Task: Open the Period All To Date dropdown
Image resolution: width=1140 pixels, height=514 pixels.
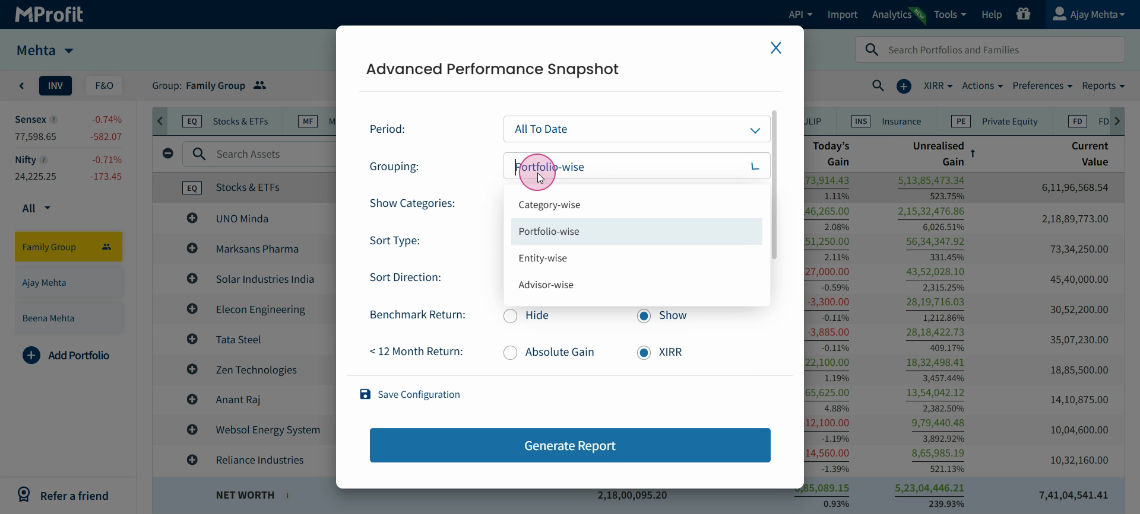Action: click(636, 129)
